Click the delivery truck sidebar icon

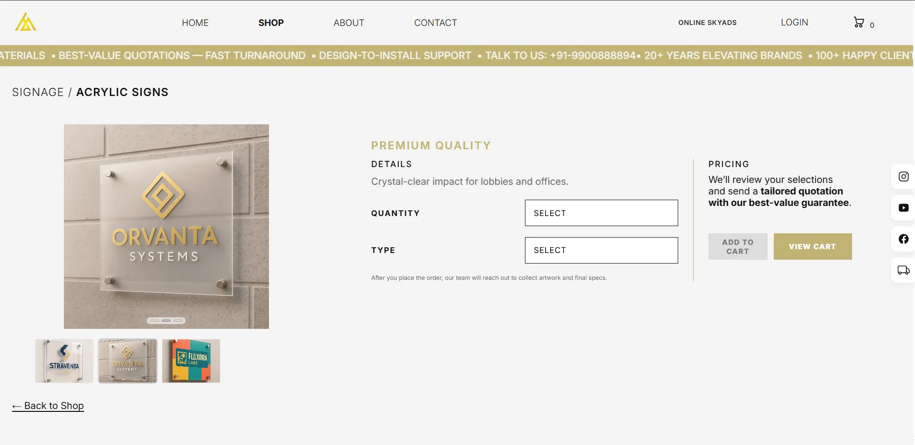[x=903, y=270]
